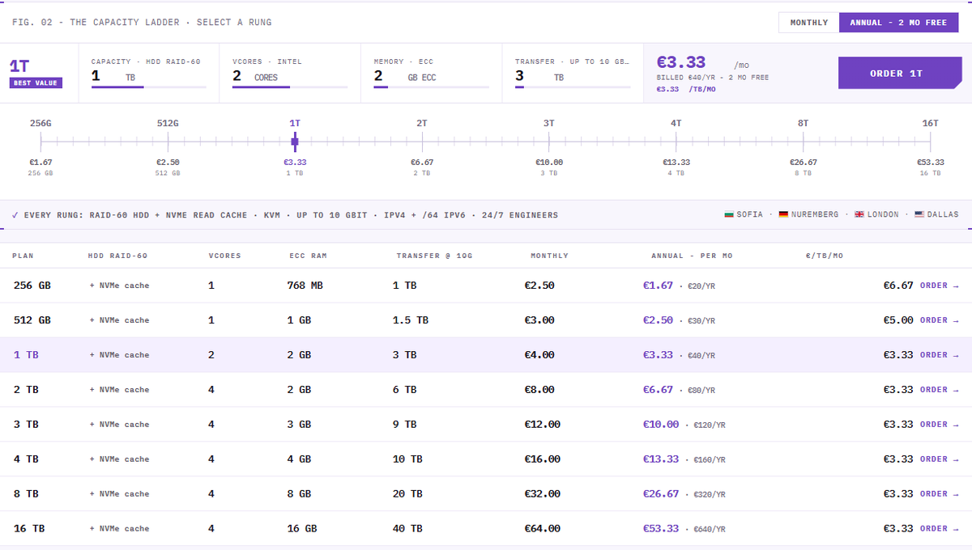
Task: Click the TRANSFER @ 10G column header
Action: click(434, 256)
